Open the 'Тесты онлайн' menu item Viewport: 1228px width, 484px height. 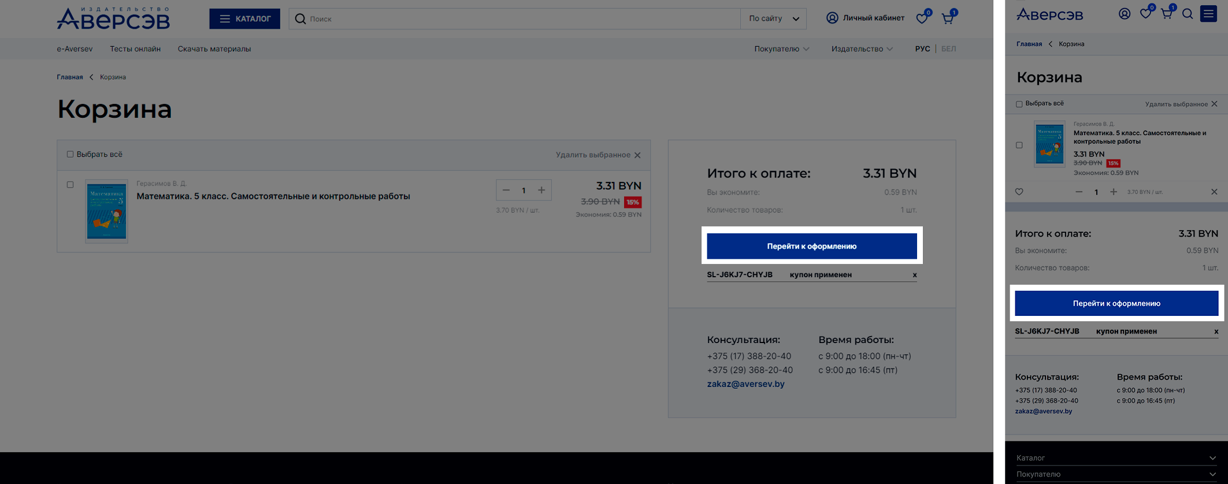135,49
